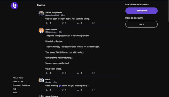Flag Seanphogue's post with report icon

click(x=93, y=73)
